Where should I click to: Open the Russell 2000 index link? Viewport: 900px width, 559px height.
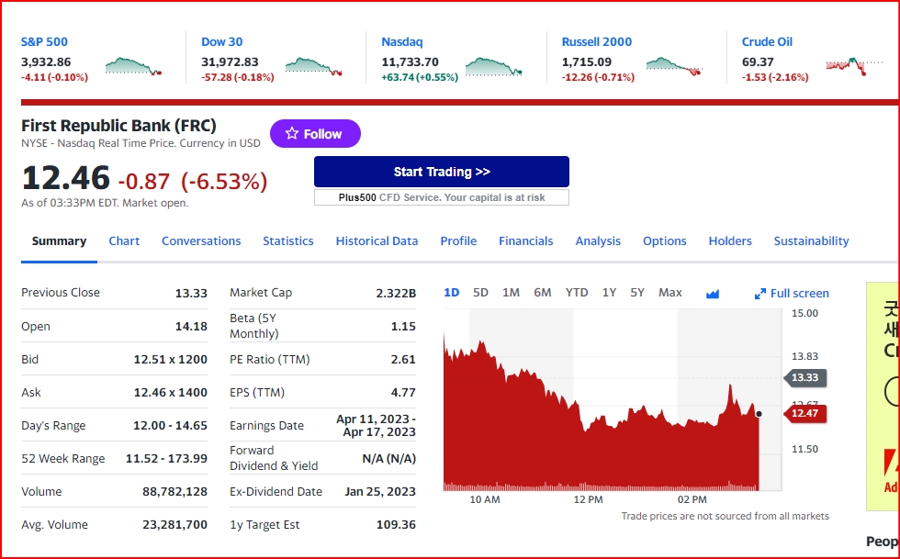(x=596, y=42)
